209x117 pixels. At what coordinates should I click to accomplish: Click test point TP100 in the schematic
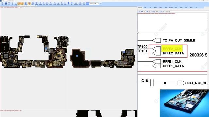[x=142, y=47]
